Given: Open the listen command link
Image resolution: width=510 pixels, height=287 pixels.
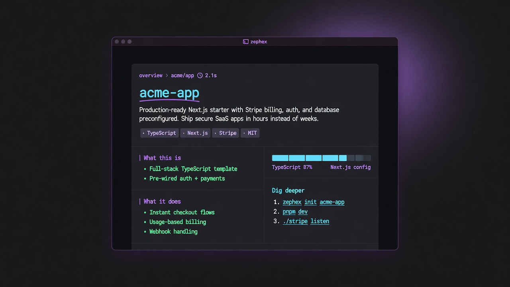Looking at the screenshot, I should 320,221.
